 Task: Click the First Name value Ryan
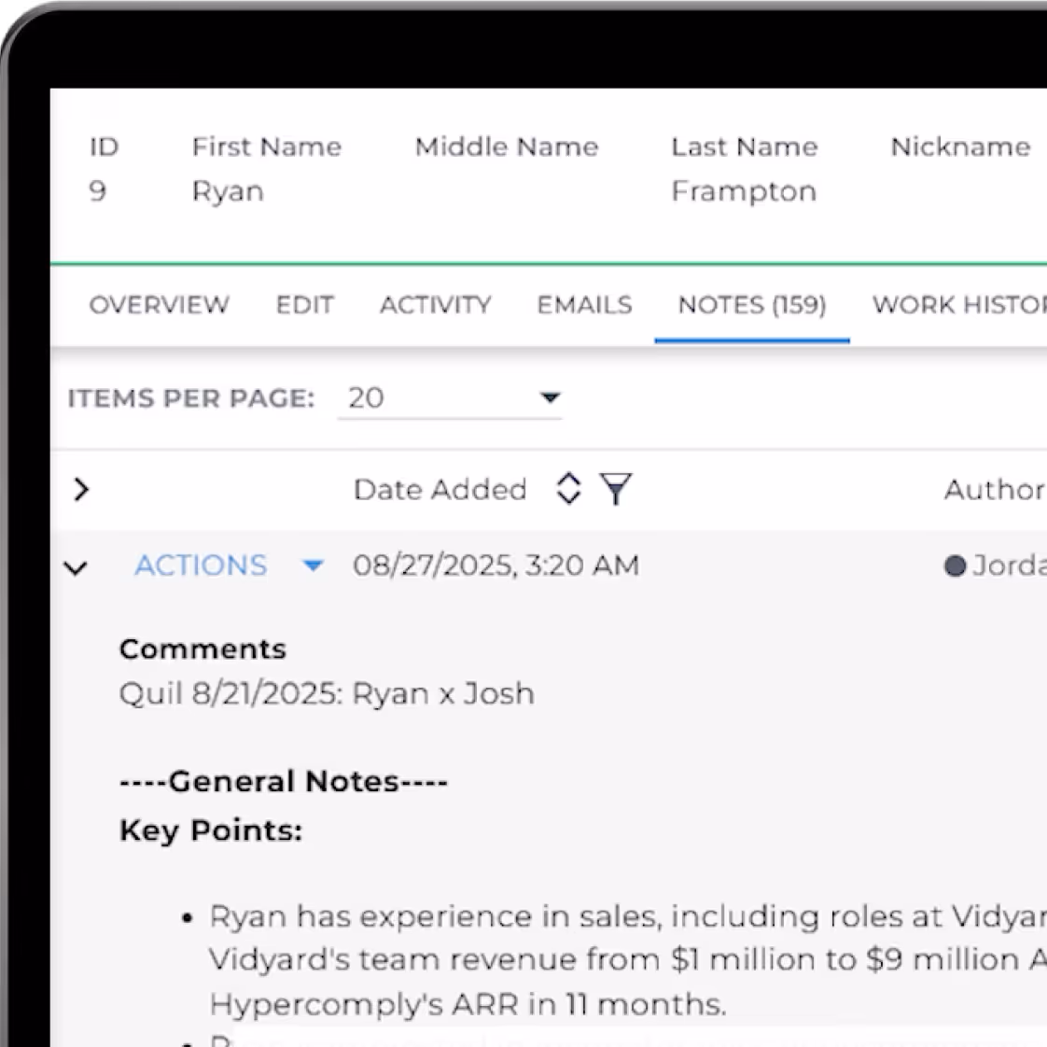pyautogui.click(x=228, y=191)
